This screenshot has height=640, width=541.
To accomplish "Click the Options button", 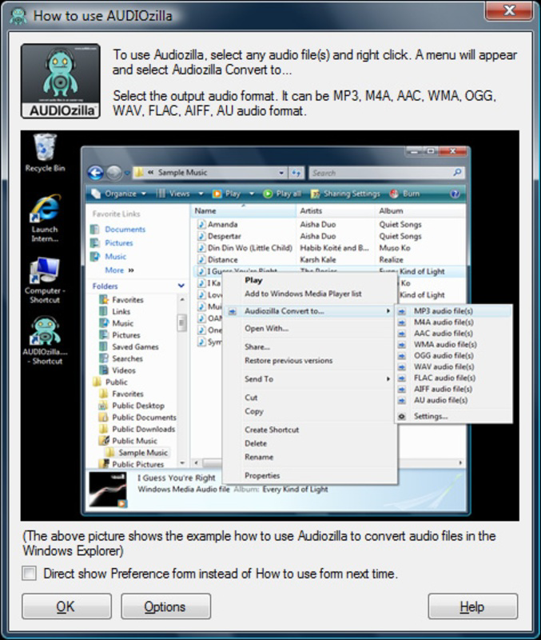I will point(166,606).
